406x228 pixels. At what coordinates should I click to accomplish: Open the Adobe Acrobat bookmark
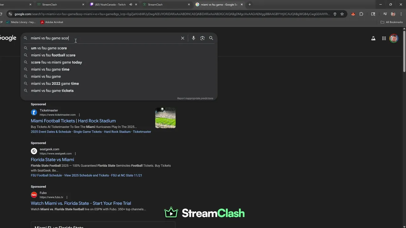[52, 22]
